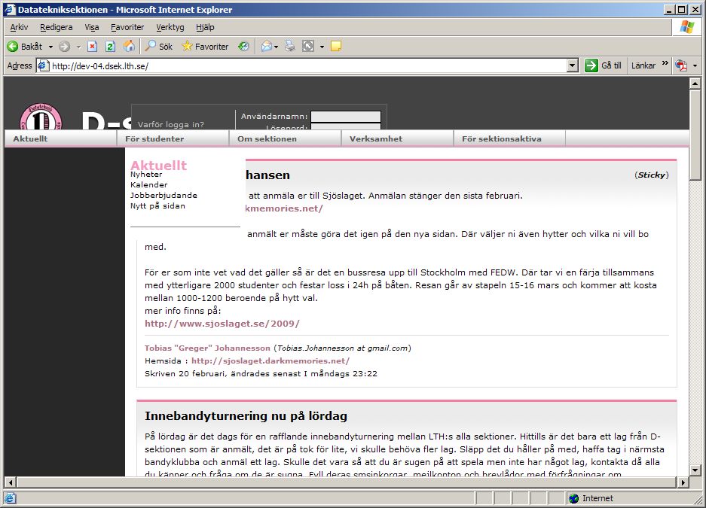The width and height of the screenshot is (706, 508).
Task: Open the Forward history dropdown arrow
Action: [x=78, y=47]
